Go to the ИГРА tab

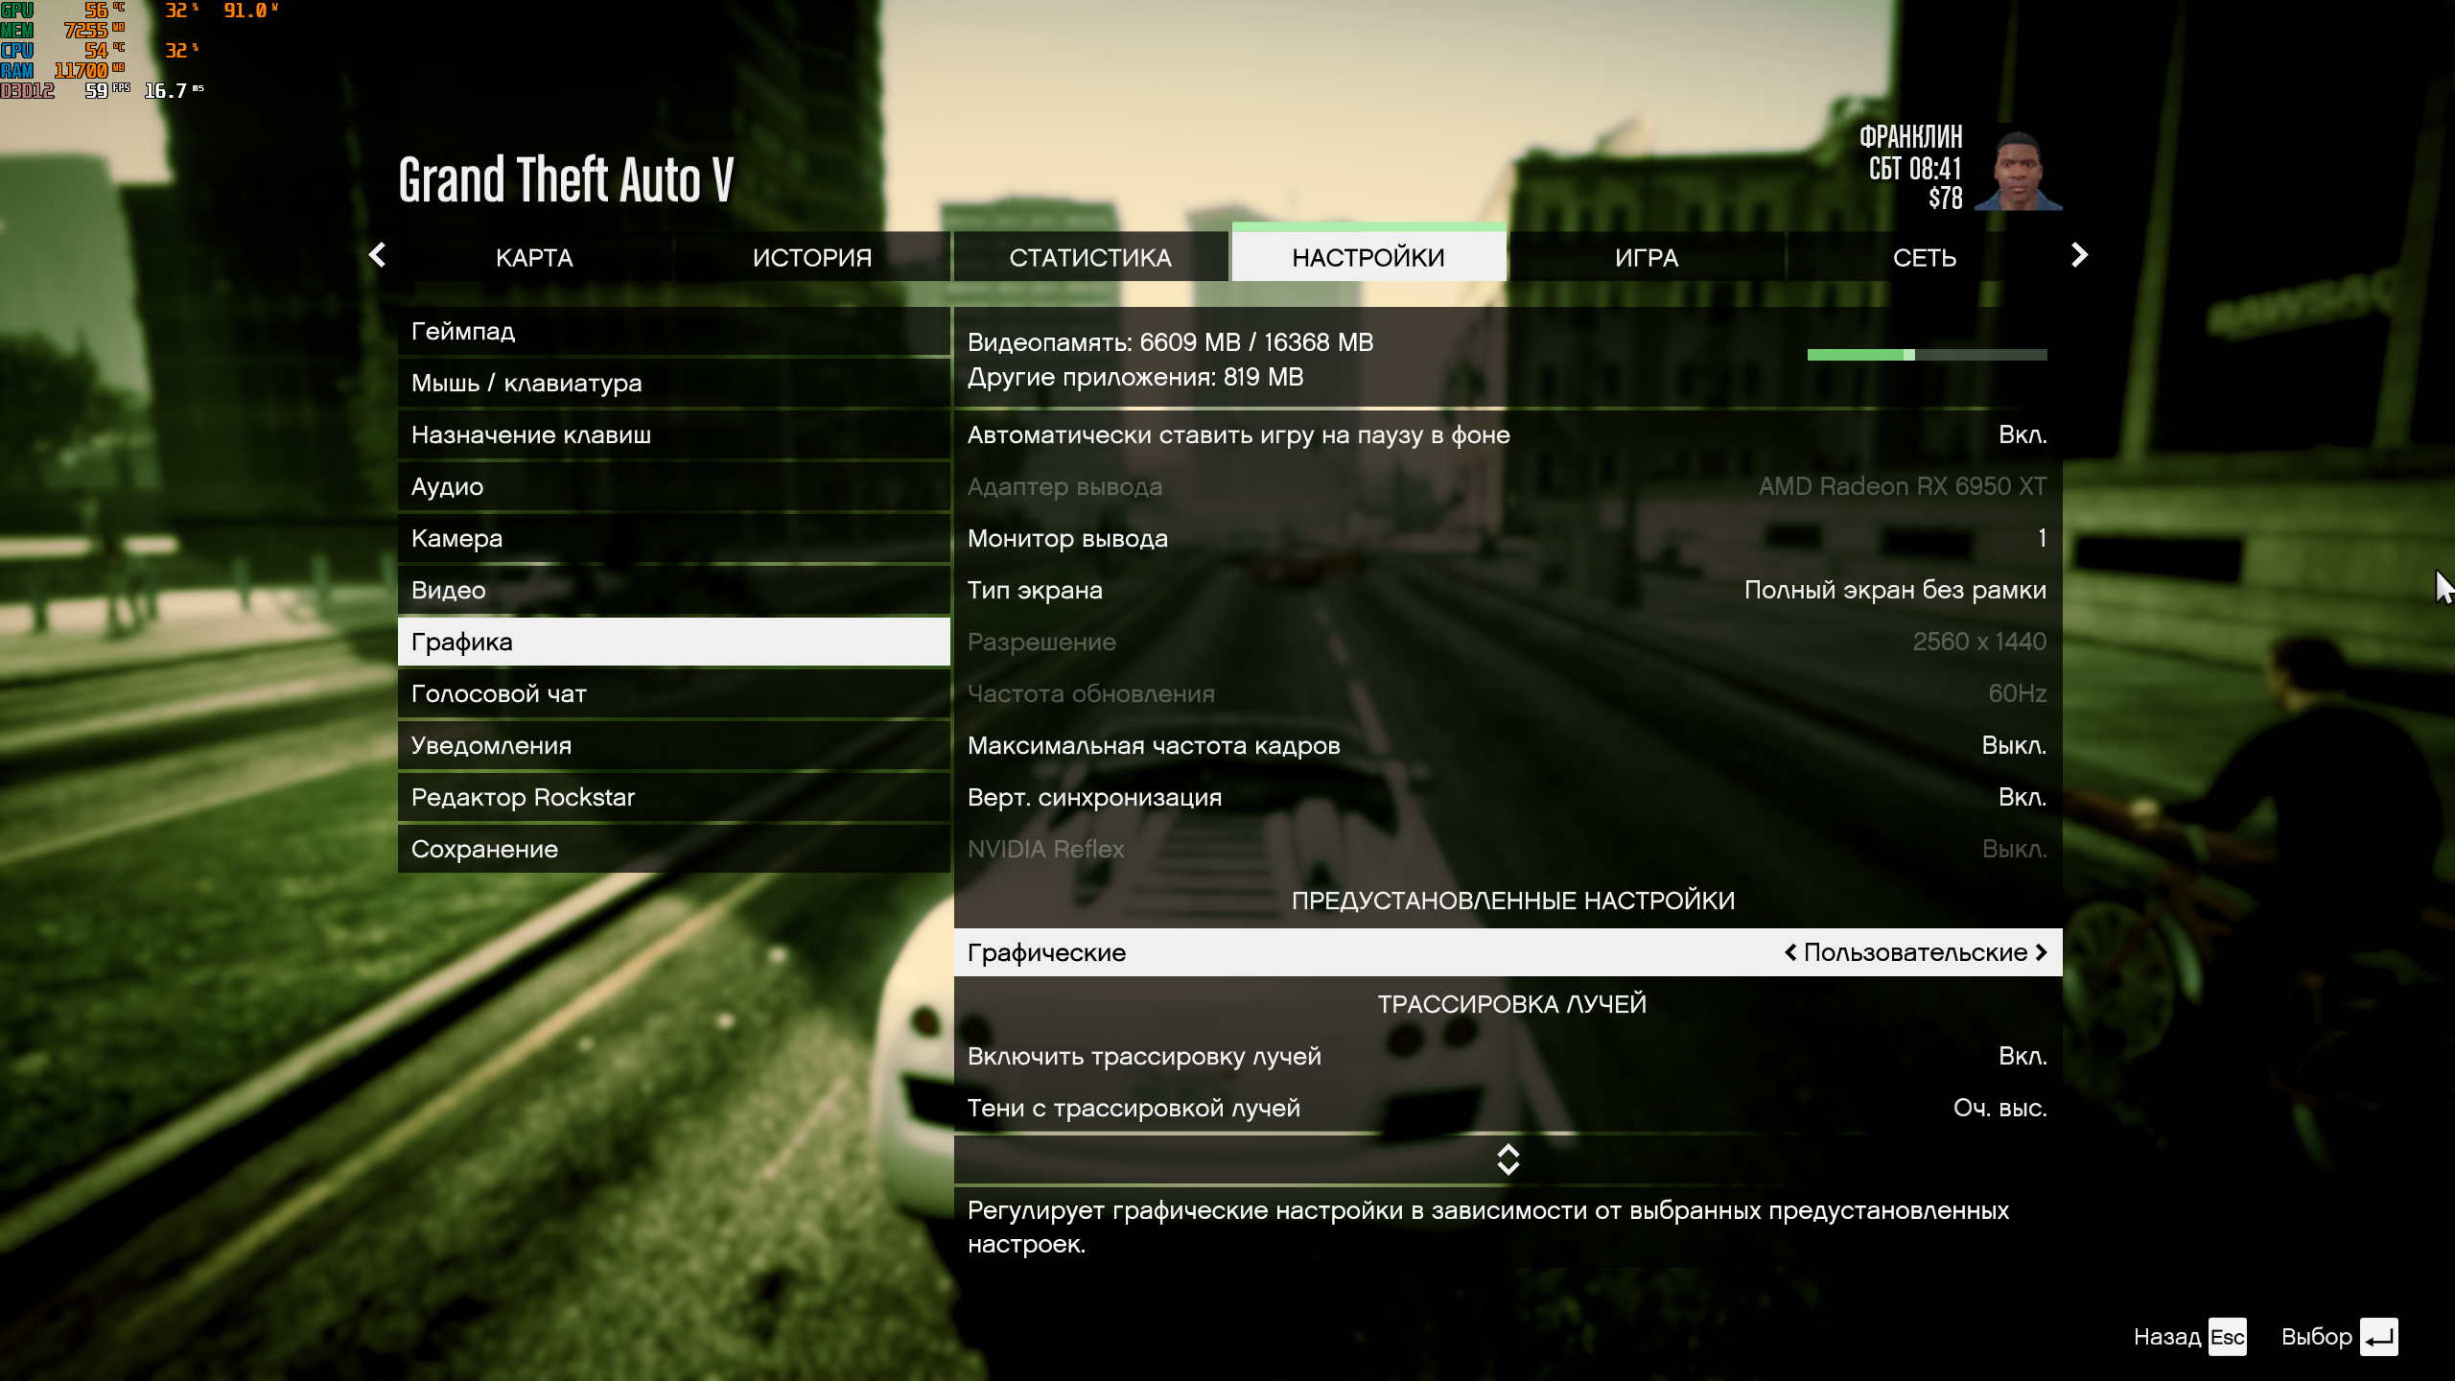click(x=1647, y=257)
